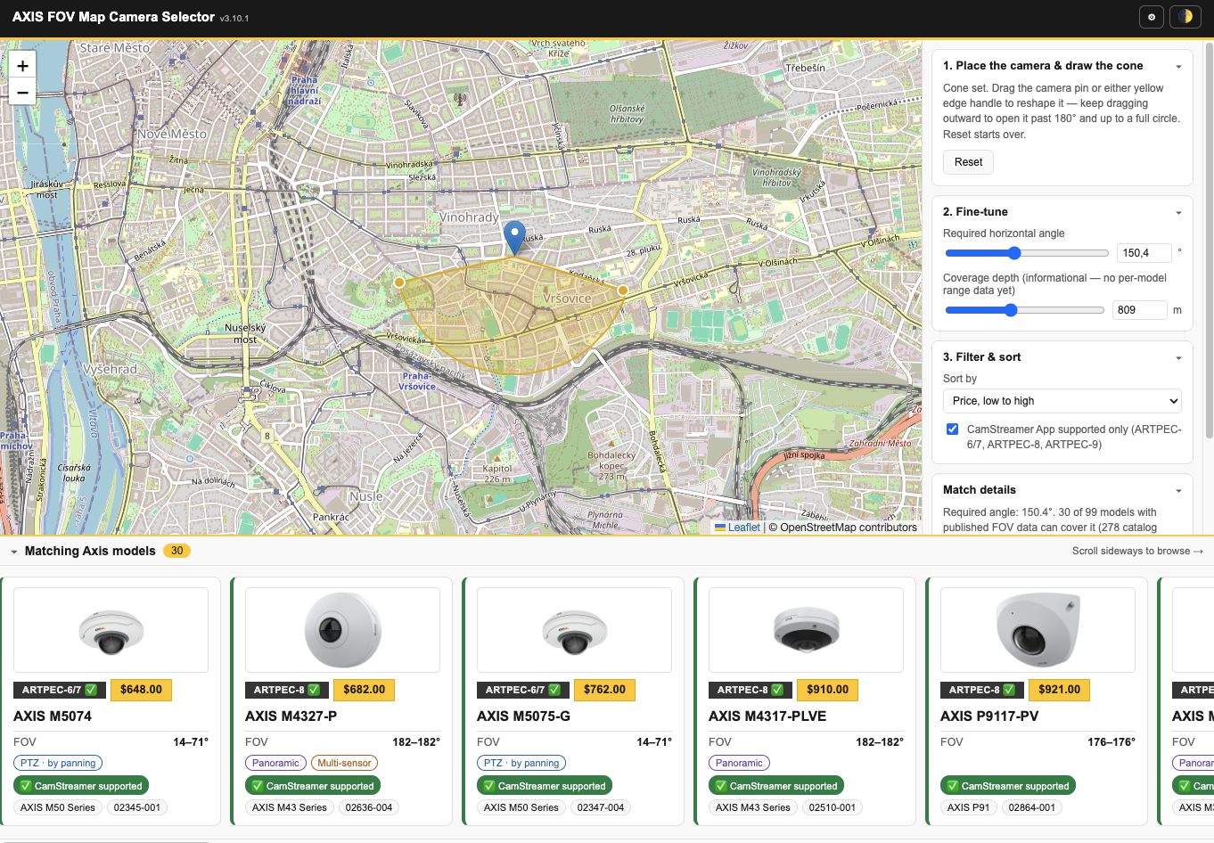
Task: Click part number 02864-001
Action: click(1032, 807)
